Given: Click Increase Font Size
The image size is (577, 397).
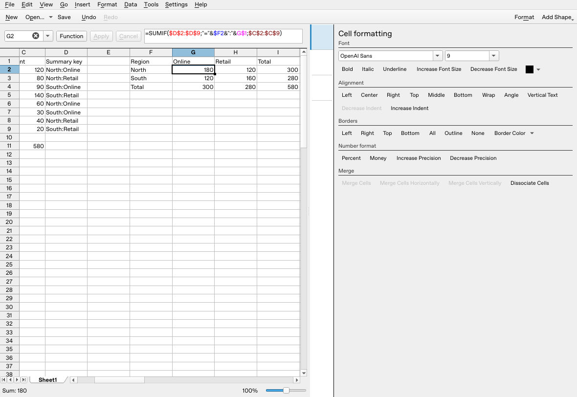Looking at the screenshot, I should click(439, 69).
